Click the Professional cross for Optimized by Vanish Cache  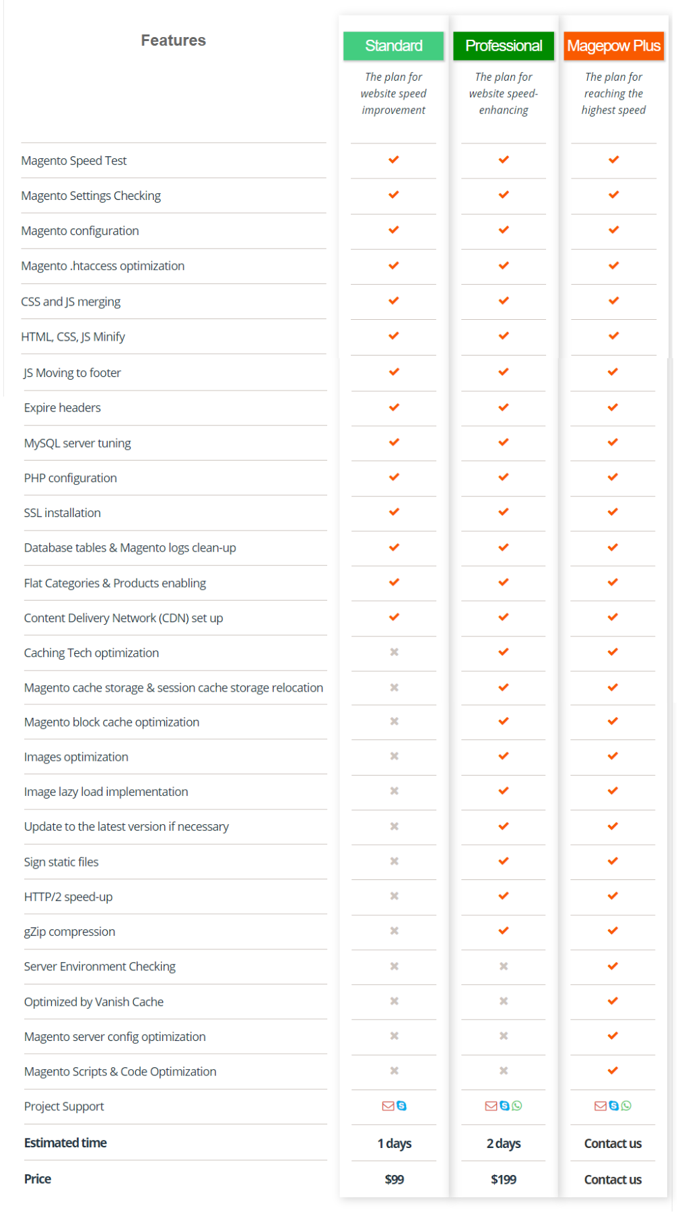[x=504, y=1001]
